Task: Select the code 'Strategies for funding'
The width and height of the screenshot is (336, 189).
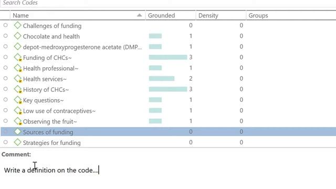Action: [52, 143]
